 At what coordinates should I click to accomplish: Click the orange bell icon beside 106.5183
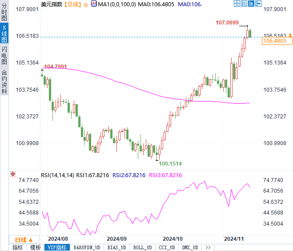tap(289, 36)
